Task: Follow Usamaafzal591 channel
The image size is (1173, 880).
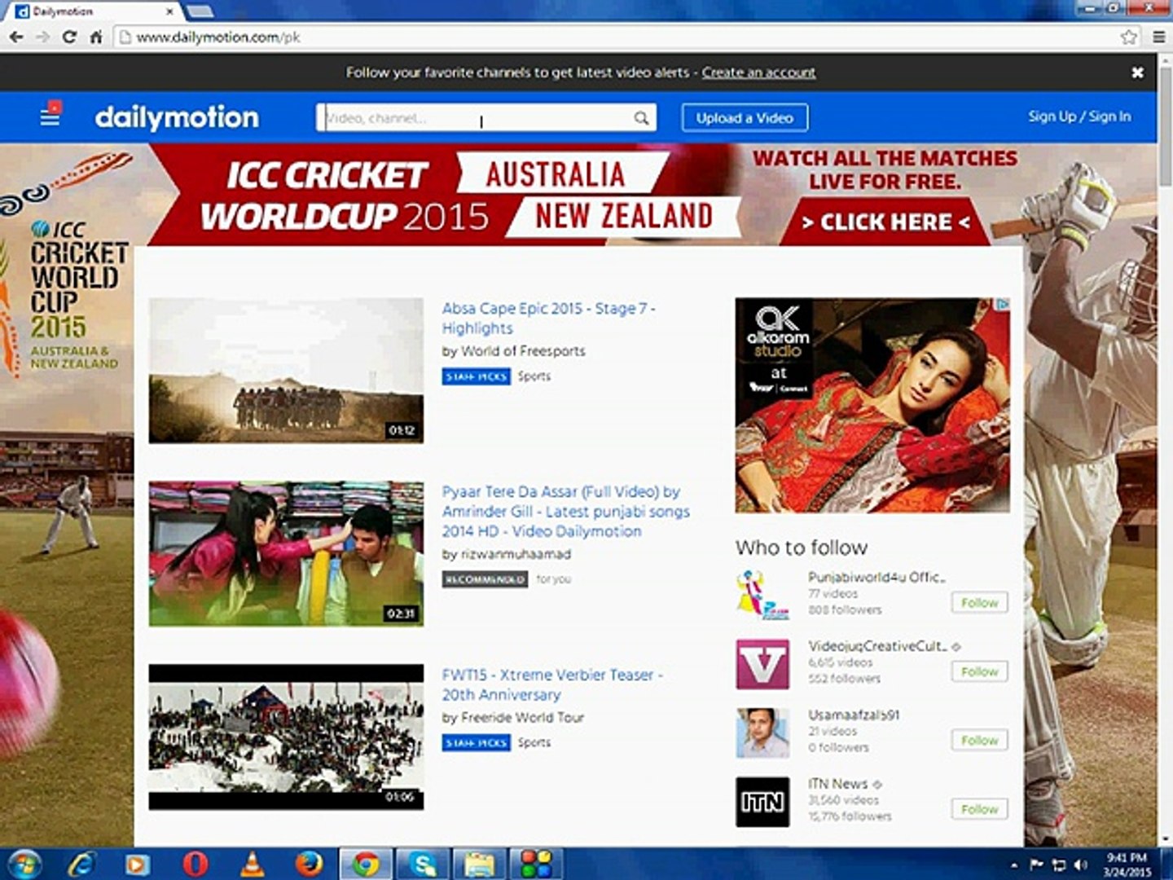Action: pos(979,741)
